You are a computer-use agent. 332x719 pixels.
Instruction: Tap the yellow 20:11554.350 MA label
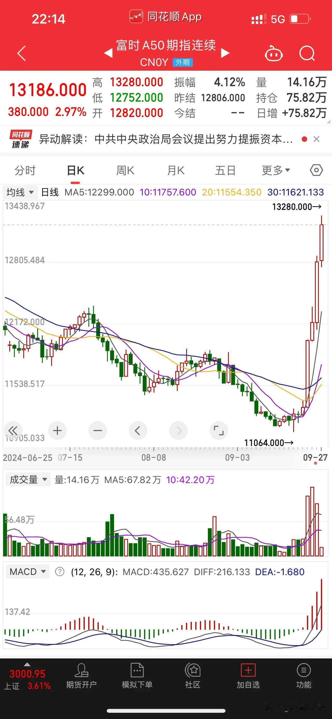click(232, 192)
